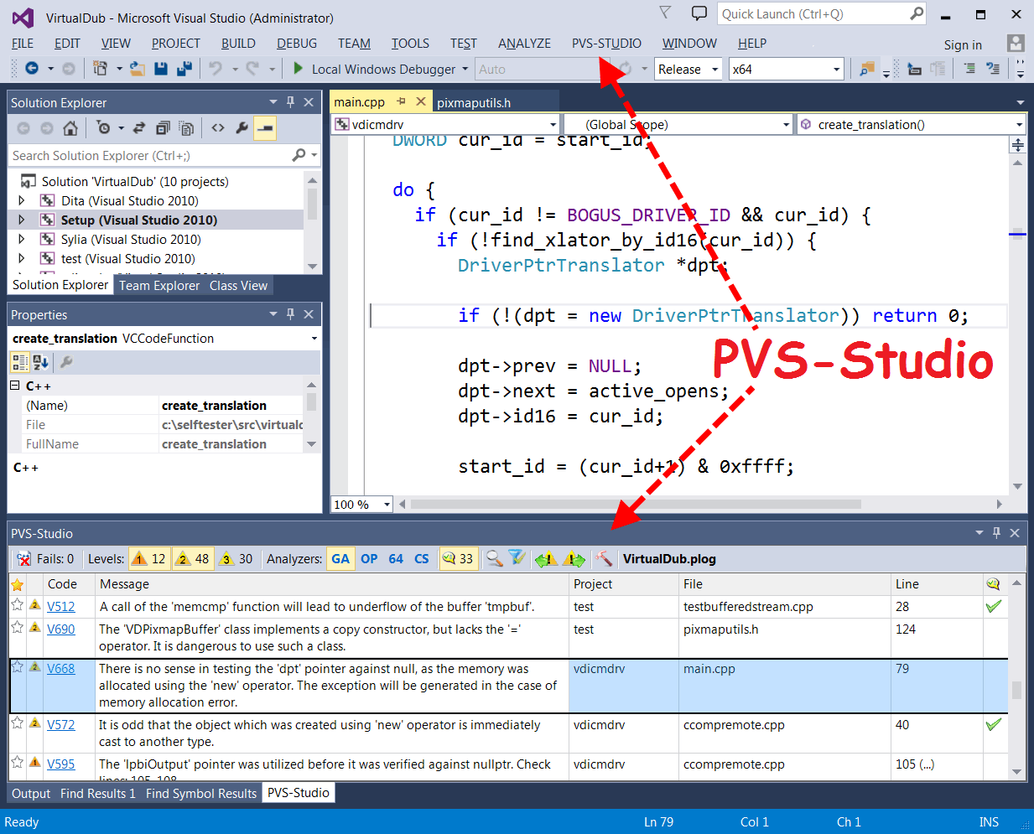Expand the Setup project node
Viewport: 1034px width, 834px height.
tap(22, 220)
